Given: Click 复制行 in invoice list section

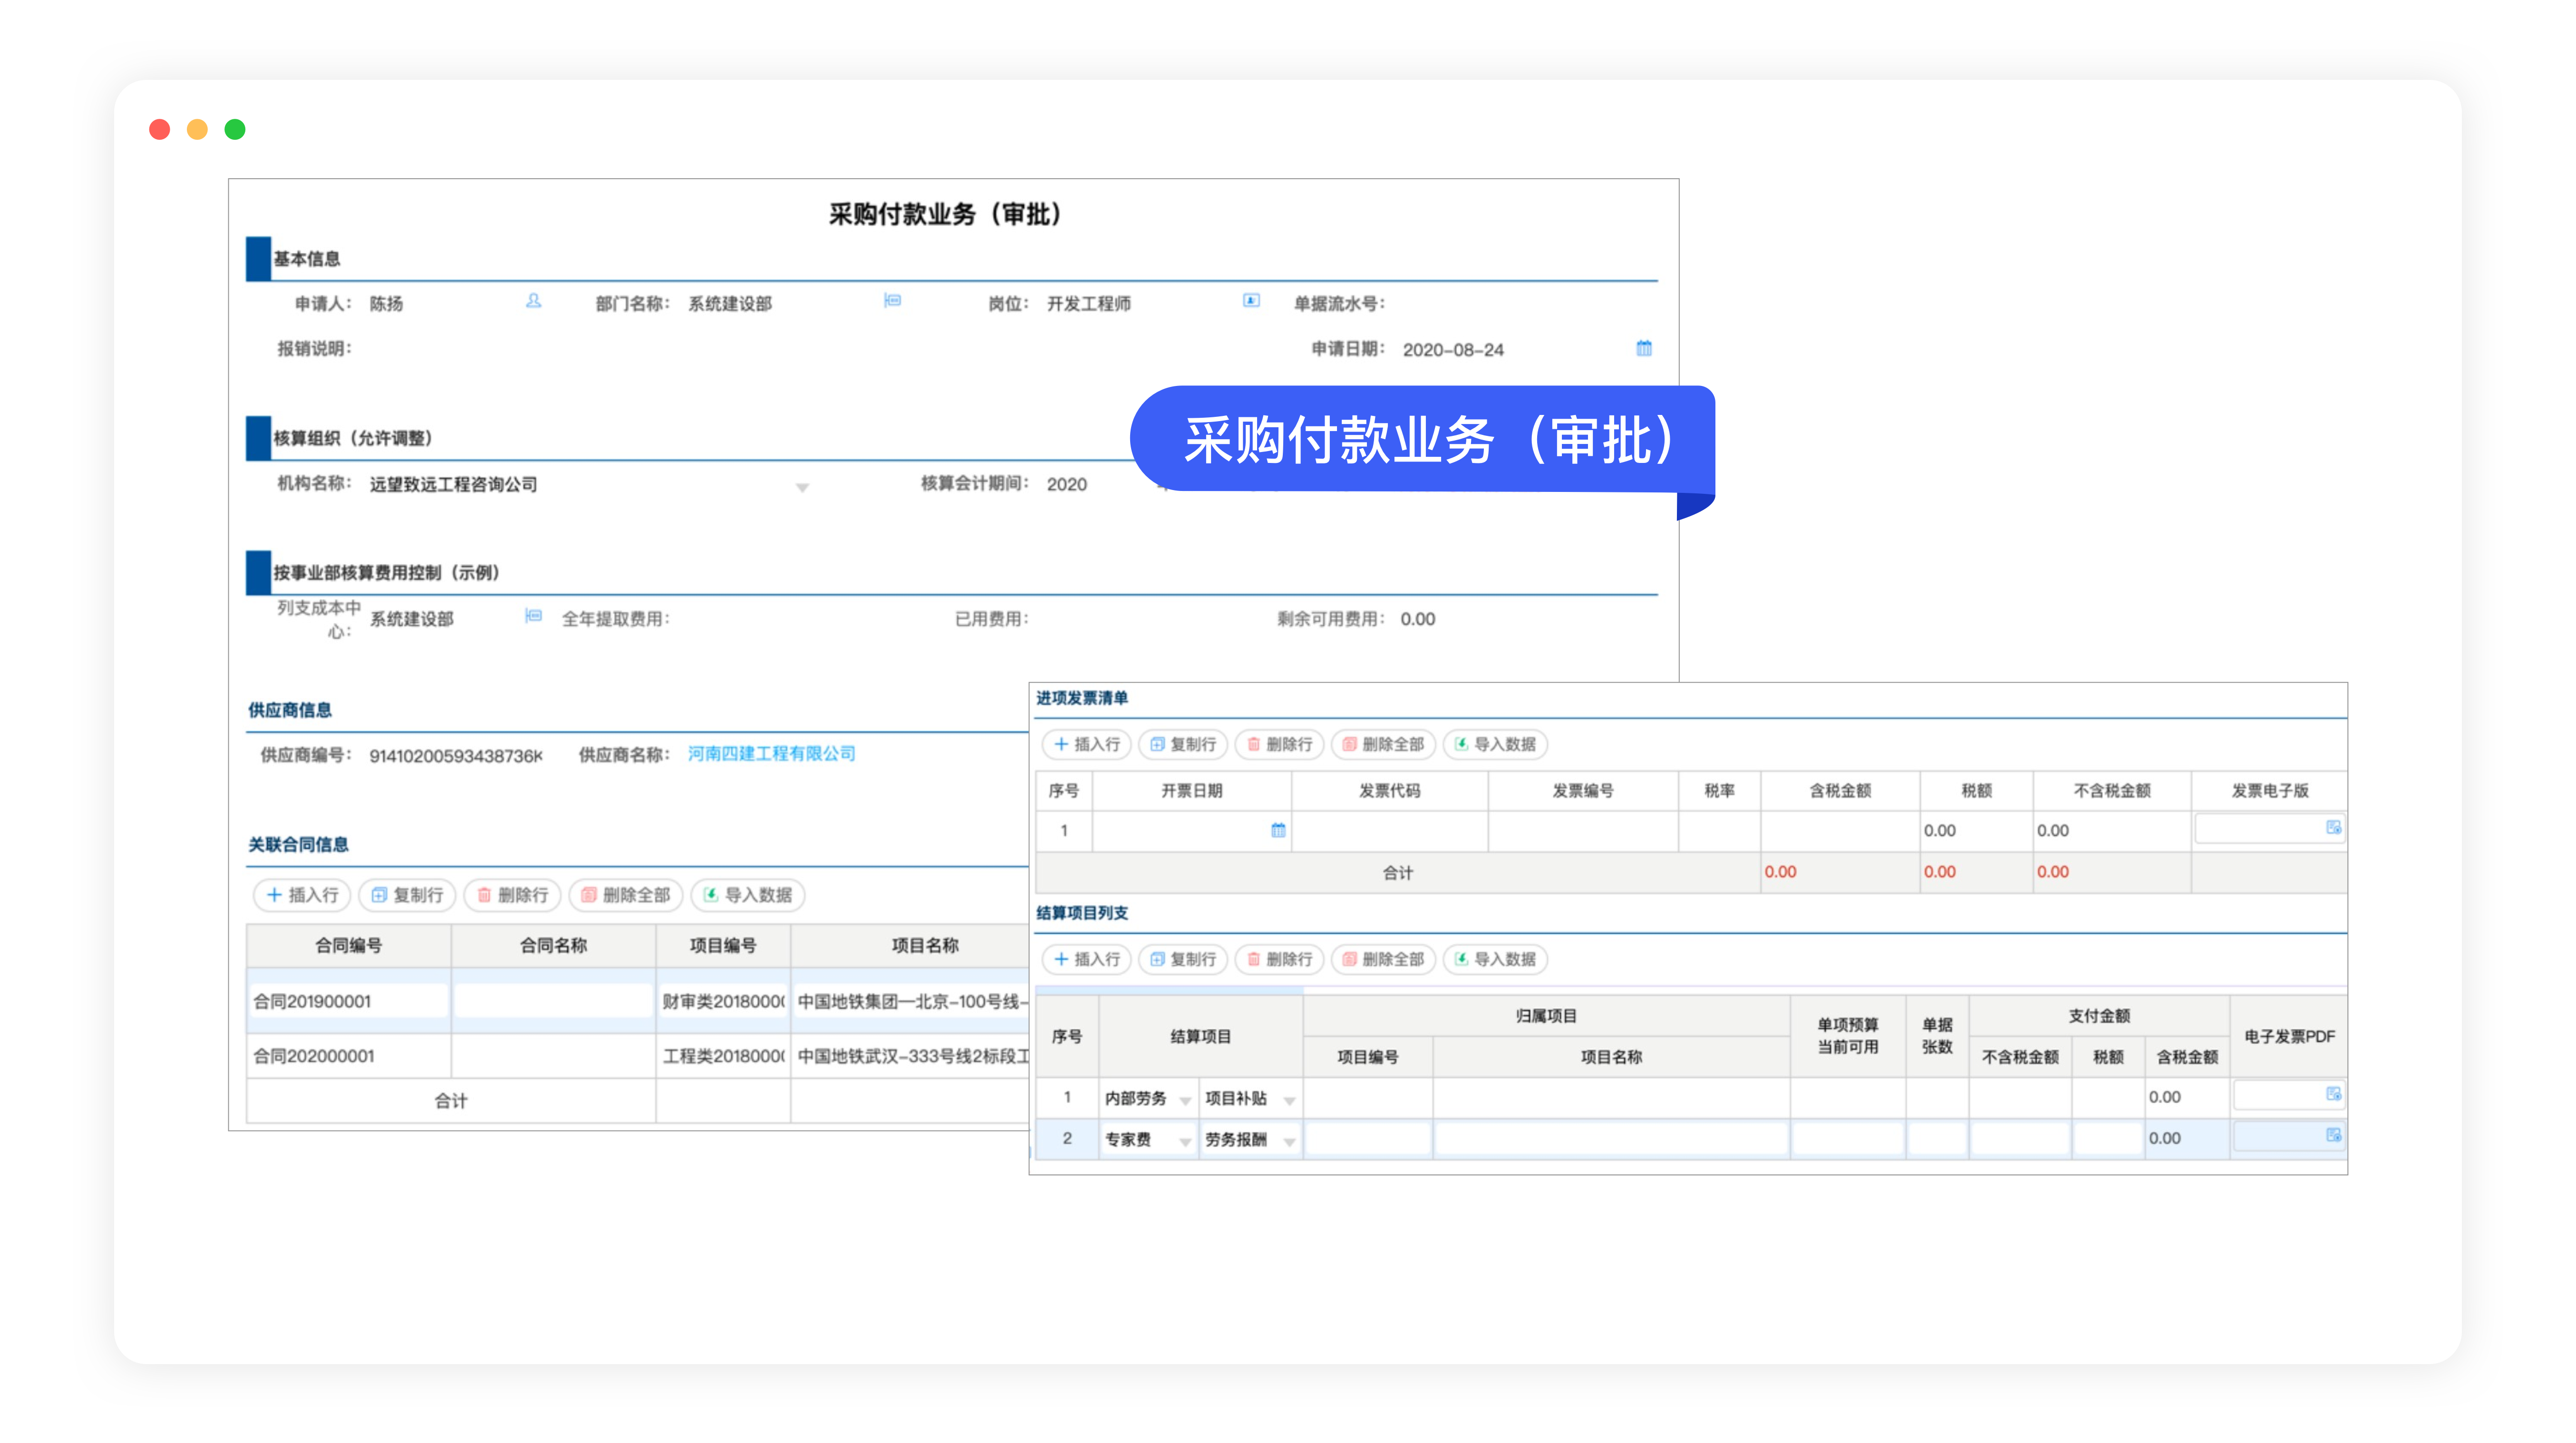Looking at the screenshot, I should [x=1183, y=744].
